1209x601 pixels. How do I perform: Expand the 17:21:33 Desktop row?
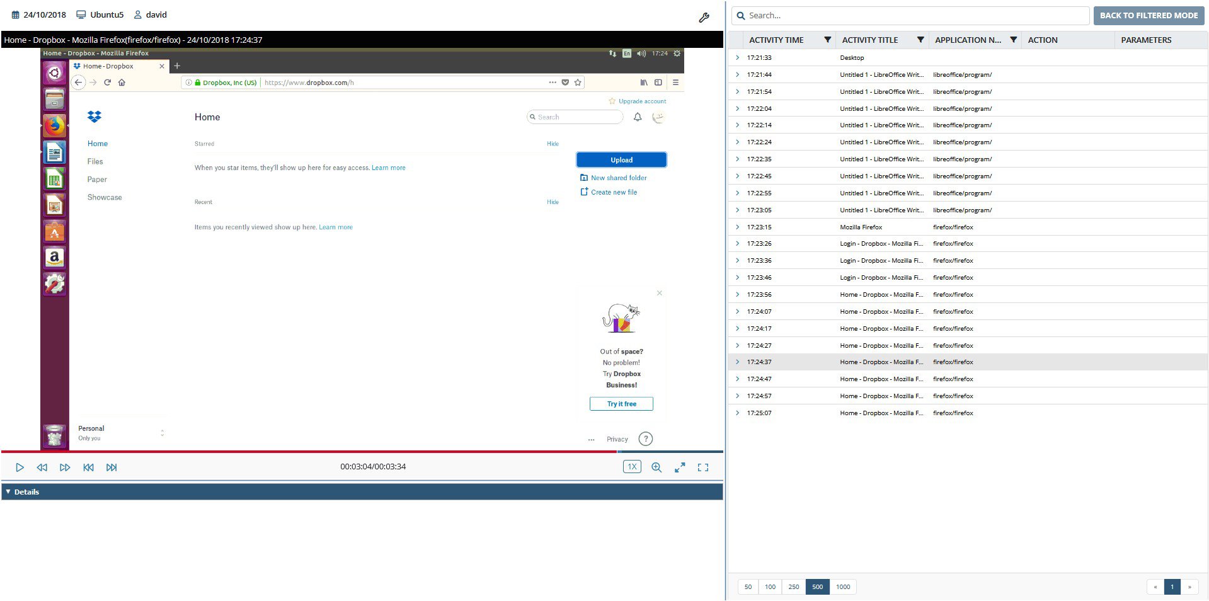[x=737, y=57]
